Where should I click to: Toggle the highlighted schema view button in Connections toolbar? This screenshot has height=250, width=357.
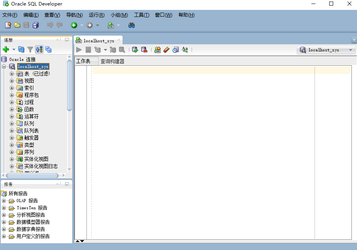39,49
